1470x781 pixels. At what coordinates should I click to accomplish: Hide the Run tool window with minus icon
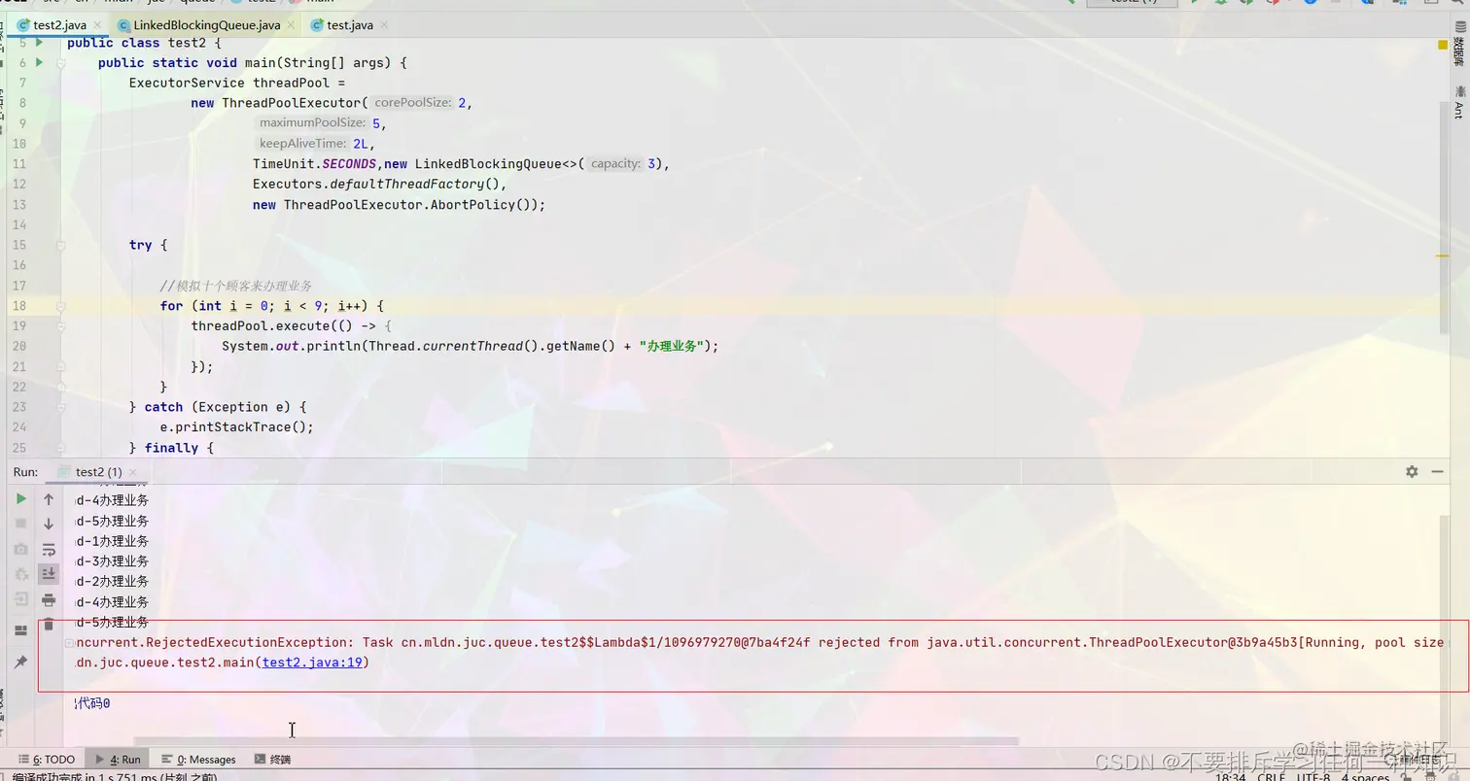coord(1437,471)
